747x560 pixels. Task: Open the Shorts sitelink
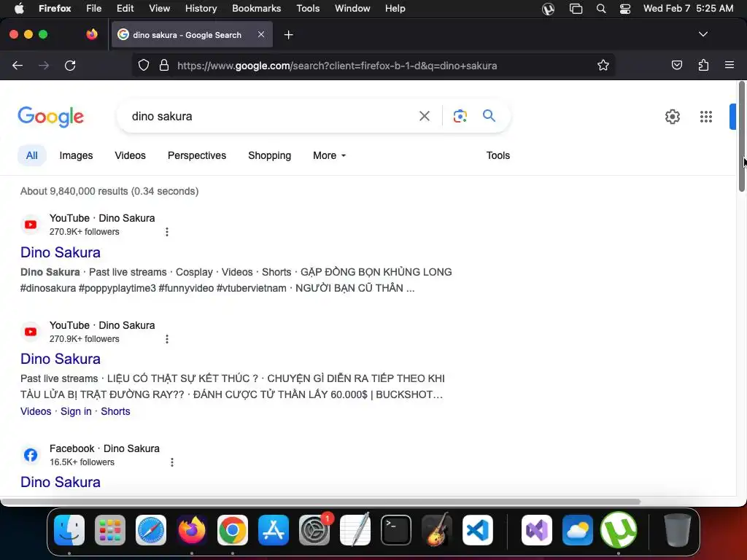click(x=115, y=411)
